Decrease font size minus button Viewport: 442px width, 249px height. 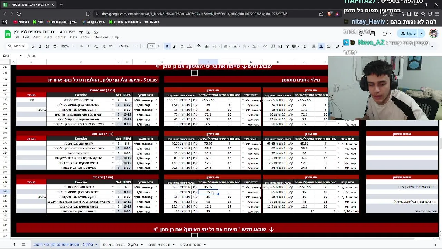pyautogui.click(x=144, y=46)
